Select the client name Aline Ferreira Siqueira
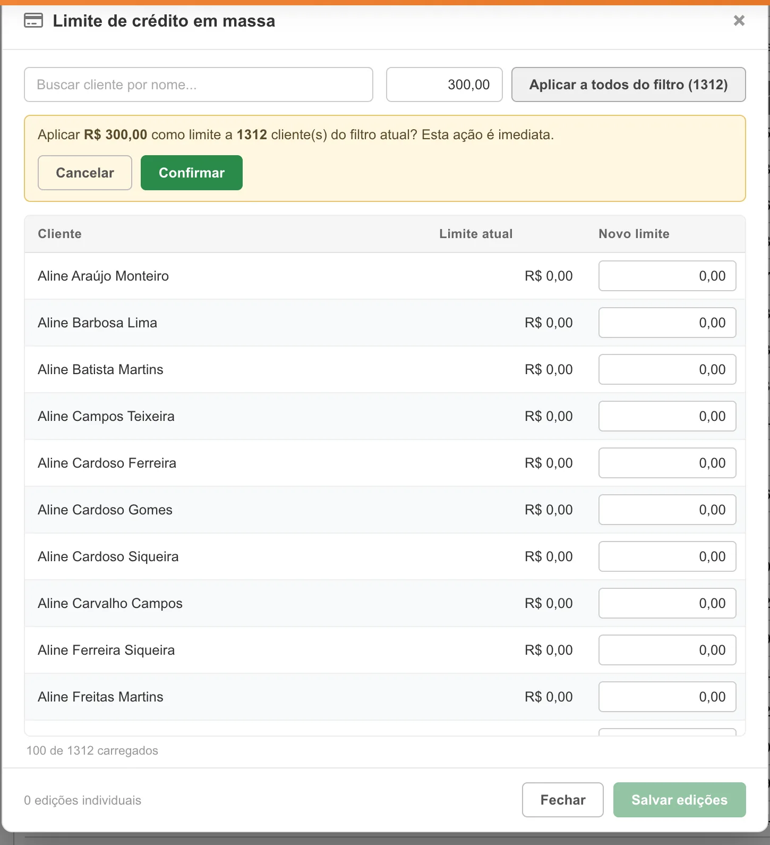The height and width of the screenshot is (845, 770). [106, 650]
